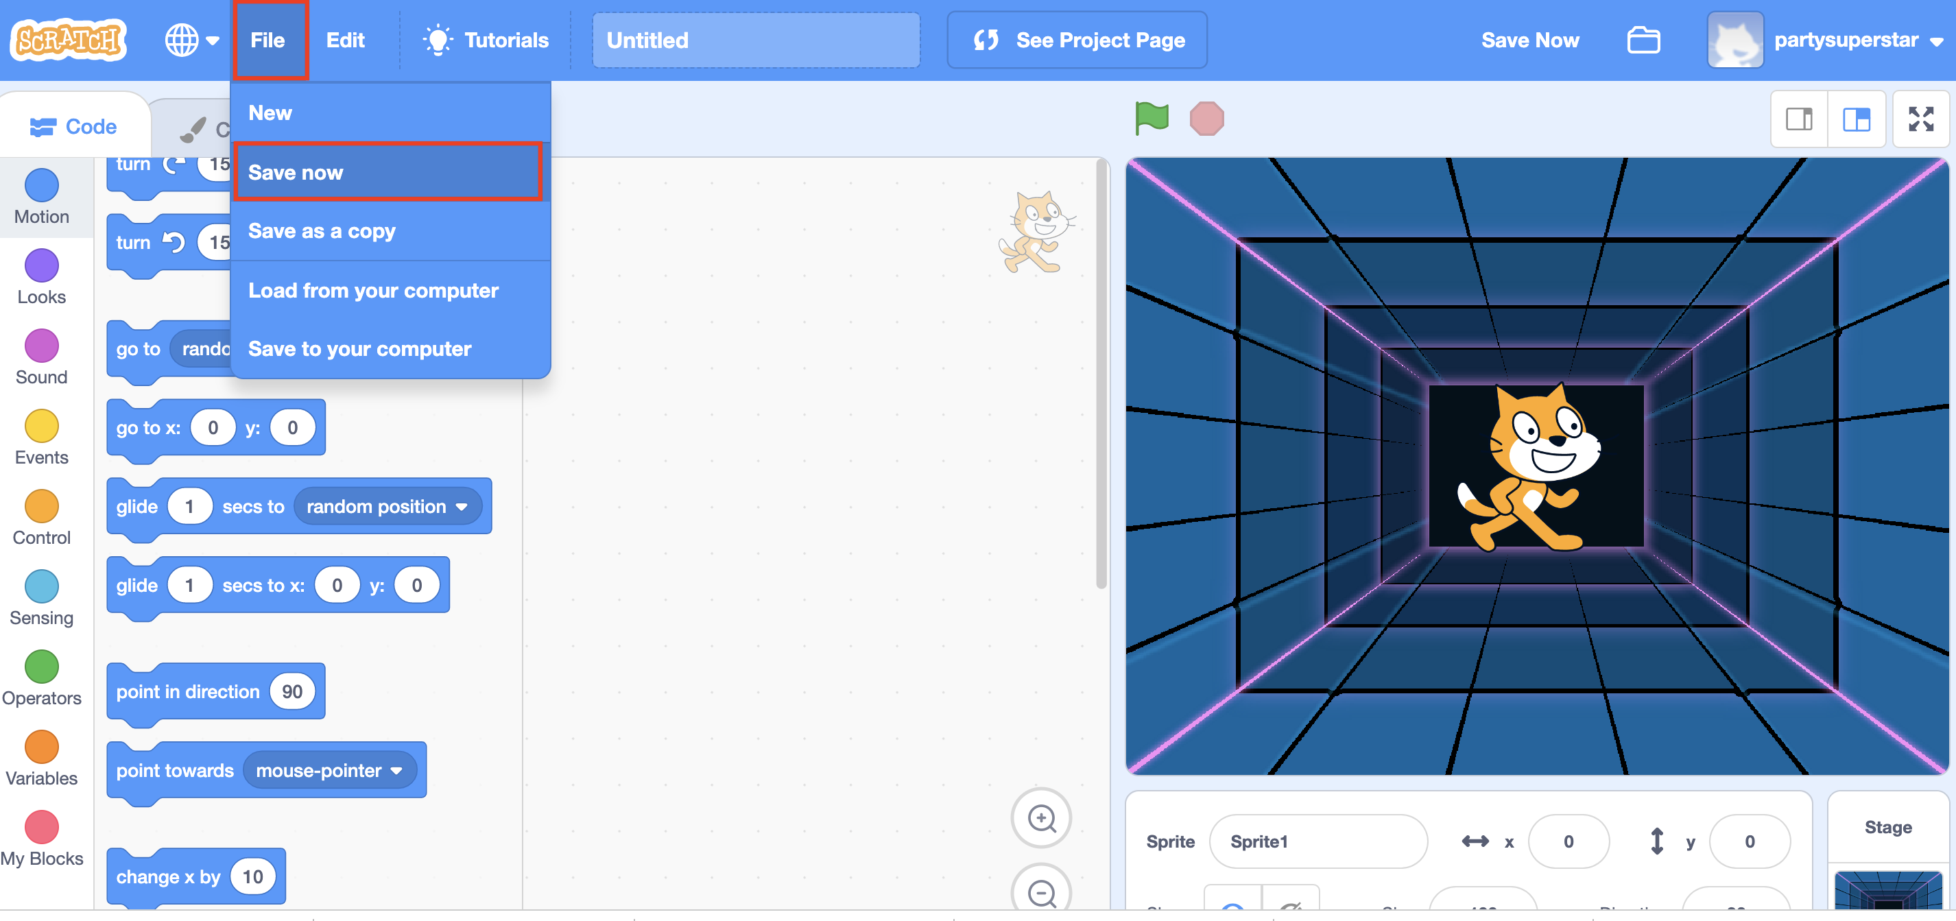The width and height of the screenshot is (1956, 921).
Task: Zoom in the code workspace
Action: [1041, 817]
